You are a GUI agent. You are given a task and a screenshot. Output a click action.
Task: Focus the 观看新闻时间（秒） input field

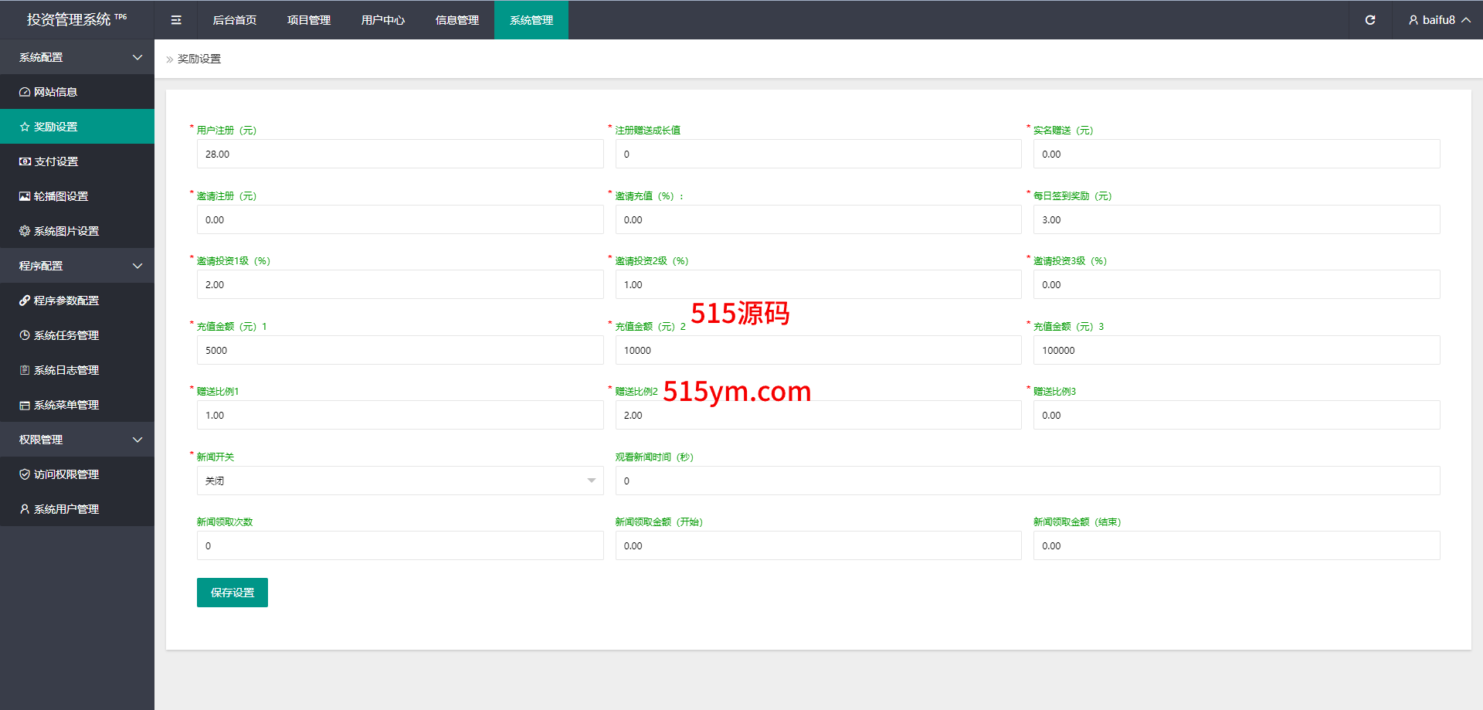pos(1027,481)
